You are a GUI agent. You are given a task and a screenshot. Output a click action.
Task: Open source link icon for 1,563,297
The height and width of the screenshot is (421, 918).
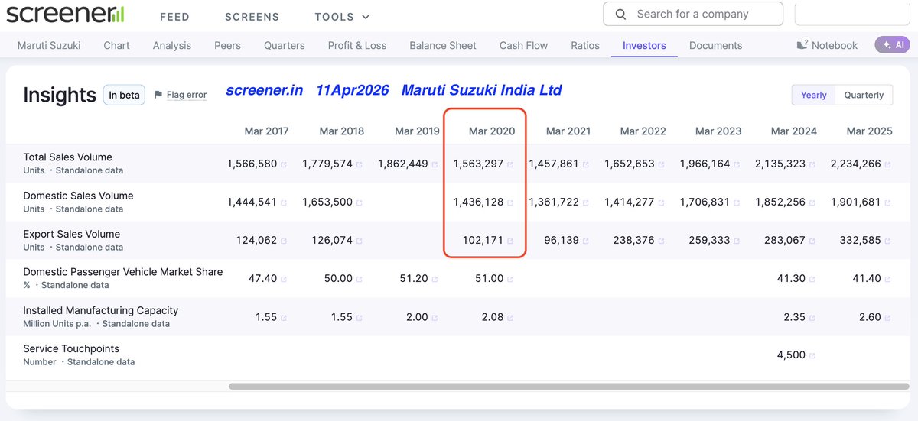(510, 164)
